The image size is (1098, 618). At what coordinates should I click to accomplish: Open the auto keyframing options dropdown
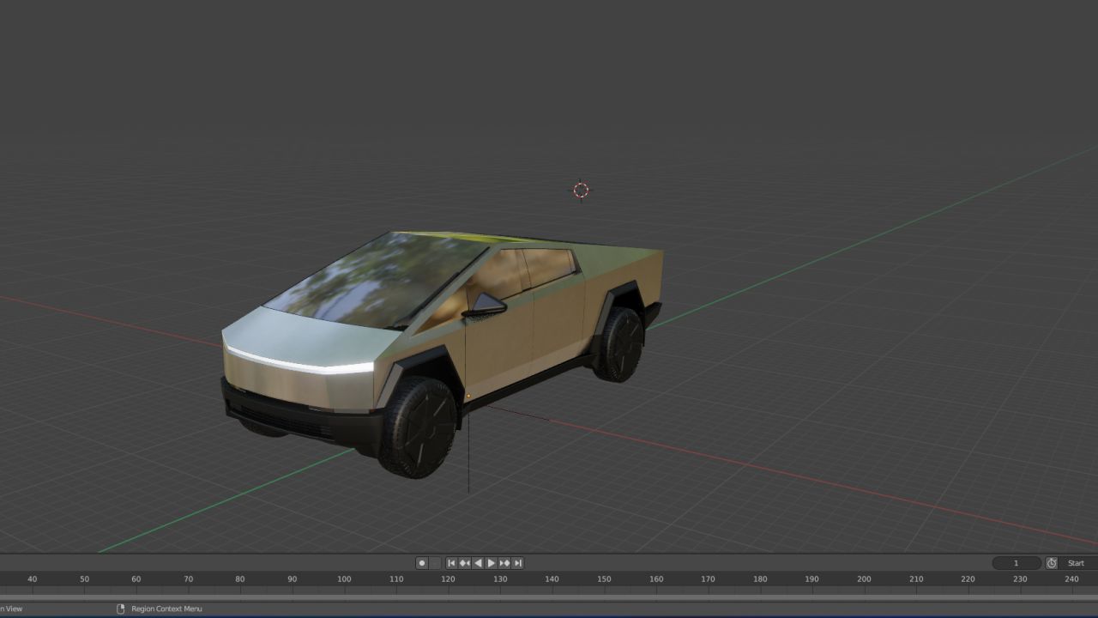(x=435, y=563)
